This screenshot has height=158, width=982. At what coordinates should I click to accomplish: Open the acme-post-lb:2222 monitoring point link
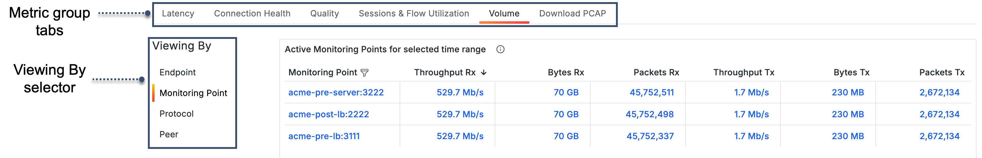point(328,115)
